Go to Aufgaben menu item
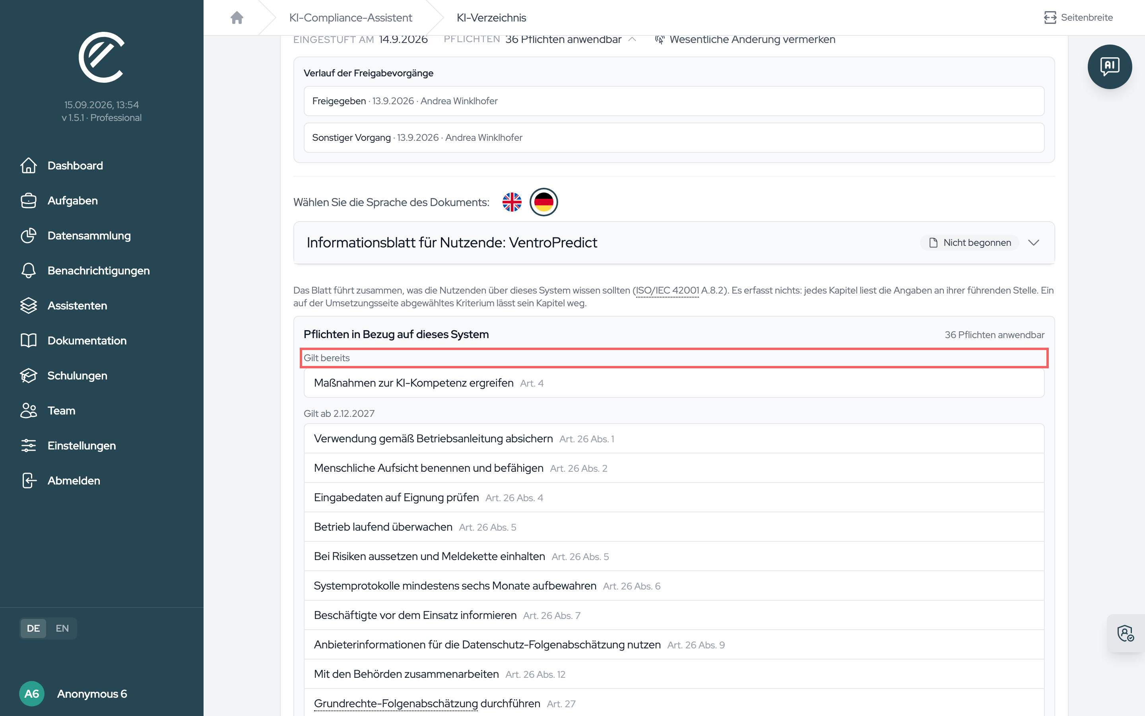The width and height of the screenshot is (1145, 716). [x=72, y=200]
